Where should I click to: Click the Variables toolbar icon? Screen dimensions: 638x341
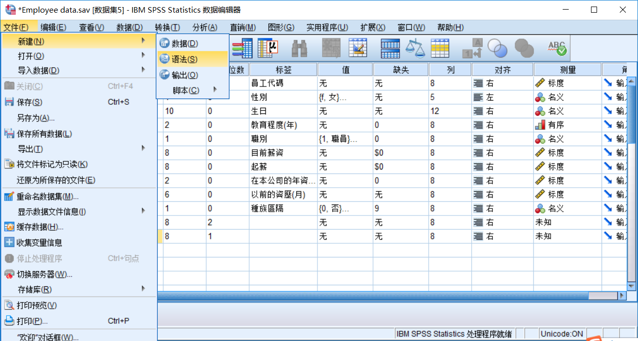242,48
